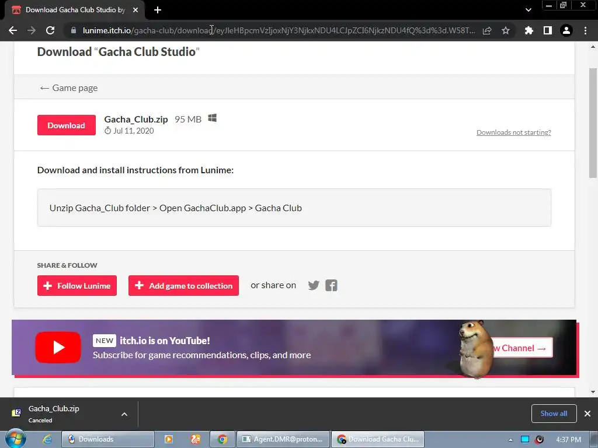Click the NEW badge in the YouTube banner
This screenshot has height=448, width=598.
point(104,341)
